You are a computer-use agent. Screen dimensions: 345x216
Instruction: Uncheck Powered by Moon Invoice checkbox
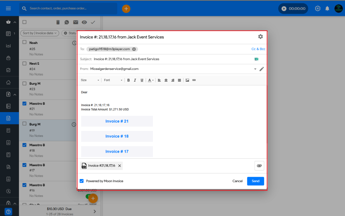pyautogui.click(x=82, y=181)
